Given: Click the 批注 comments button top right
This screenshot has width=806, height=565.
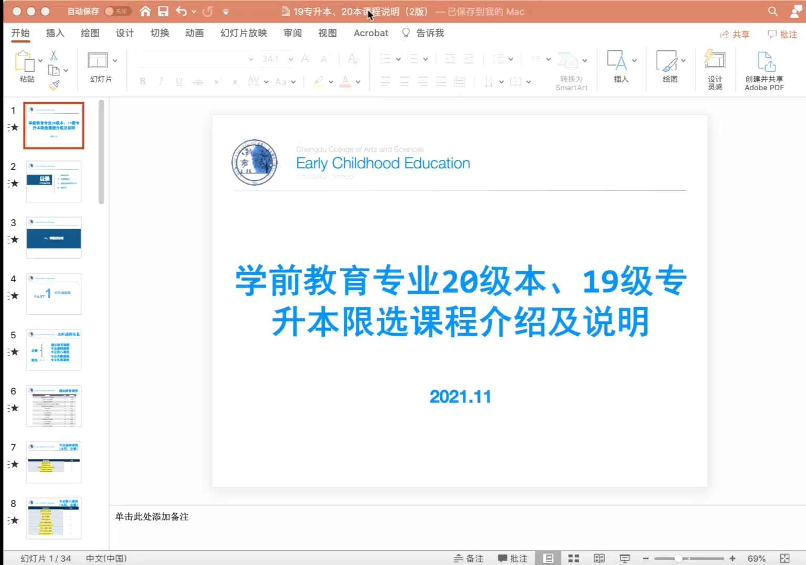Looking at the screenshot, I should (x=782, y=34).
